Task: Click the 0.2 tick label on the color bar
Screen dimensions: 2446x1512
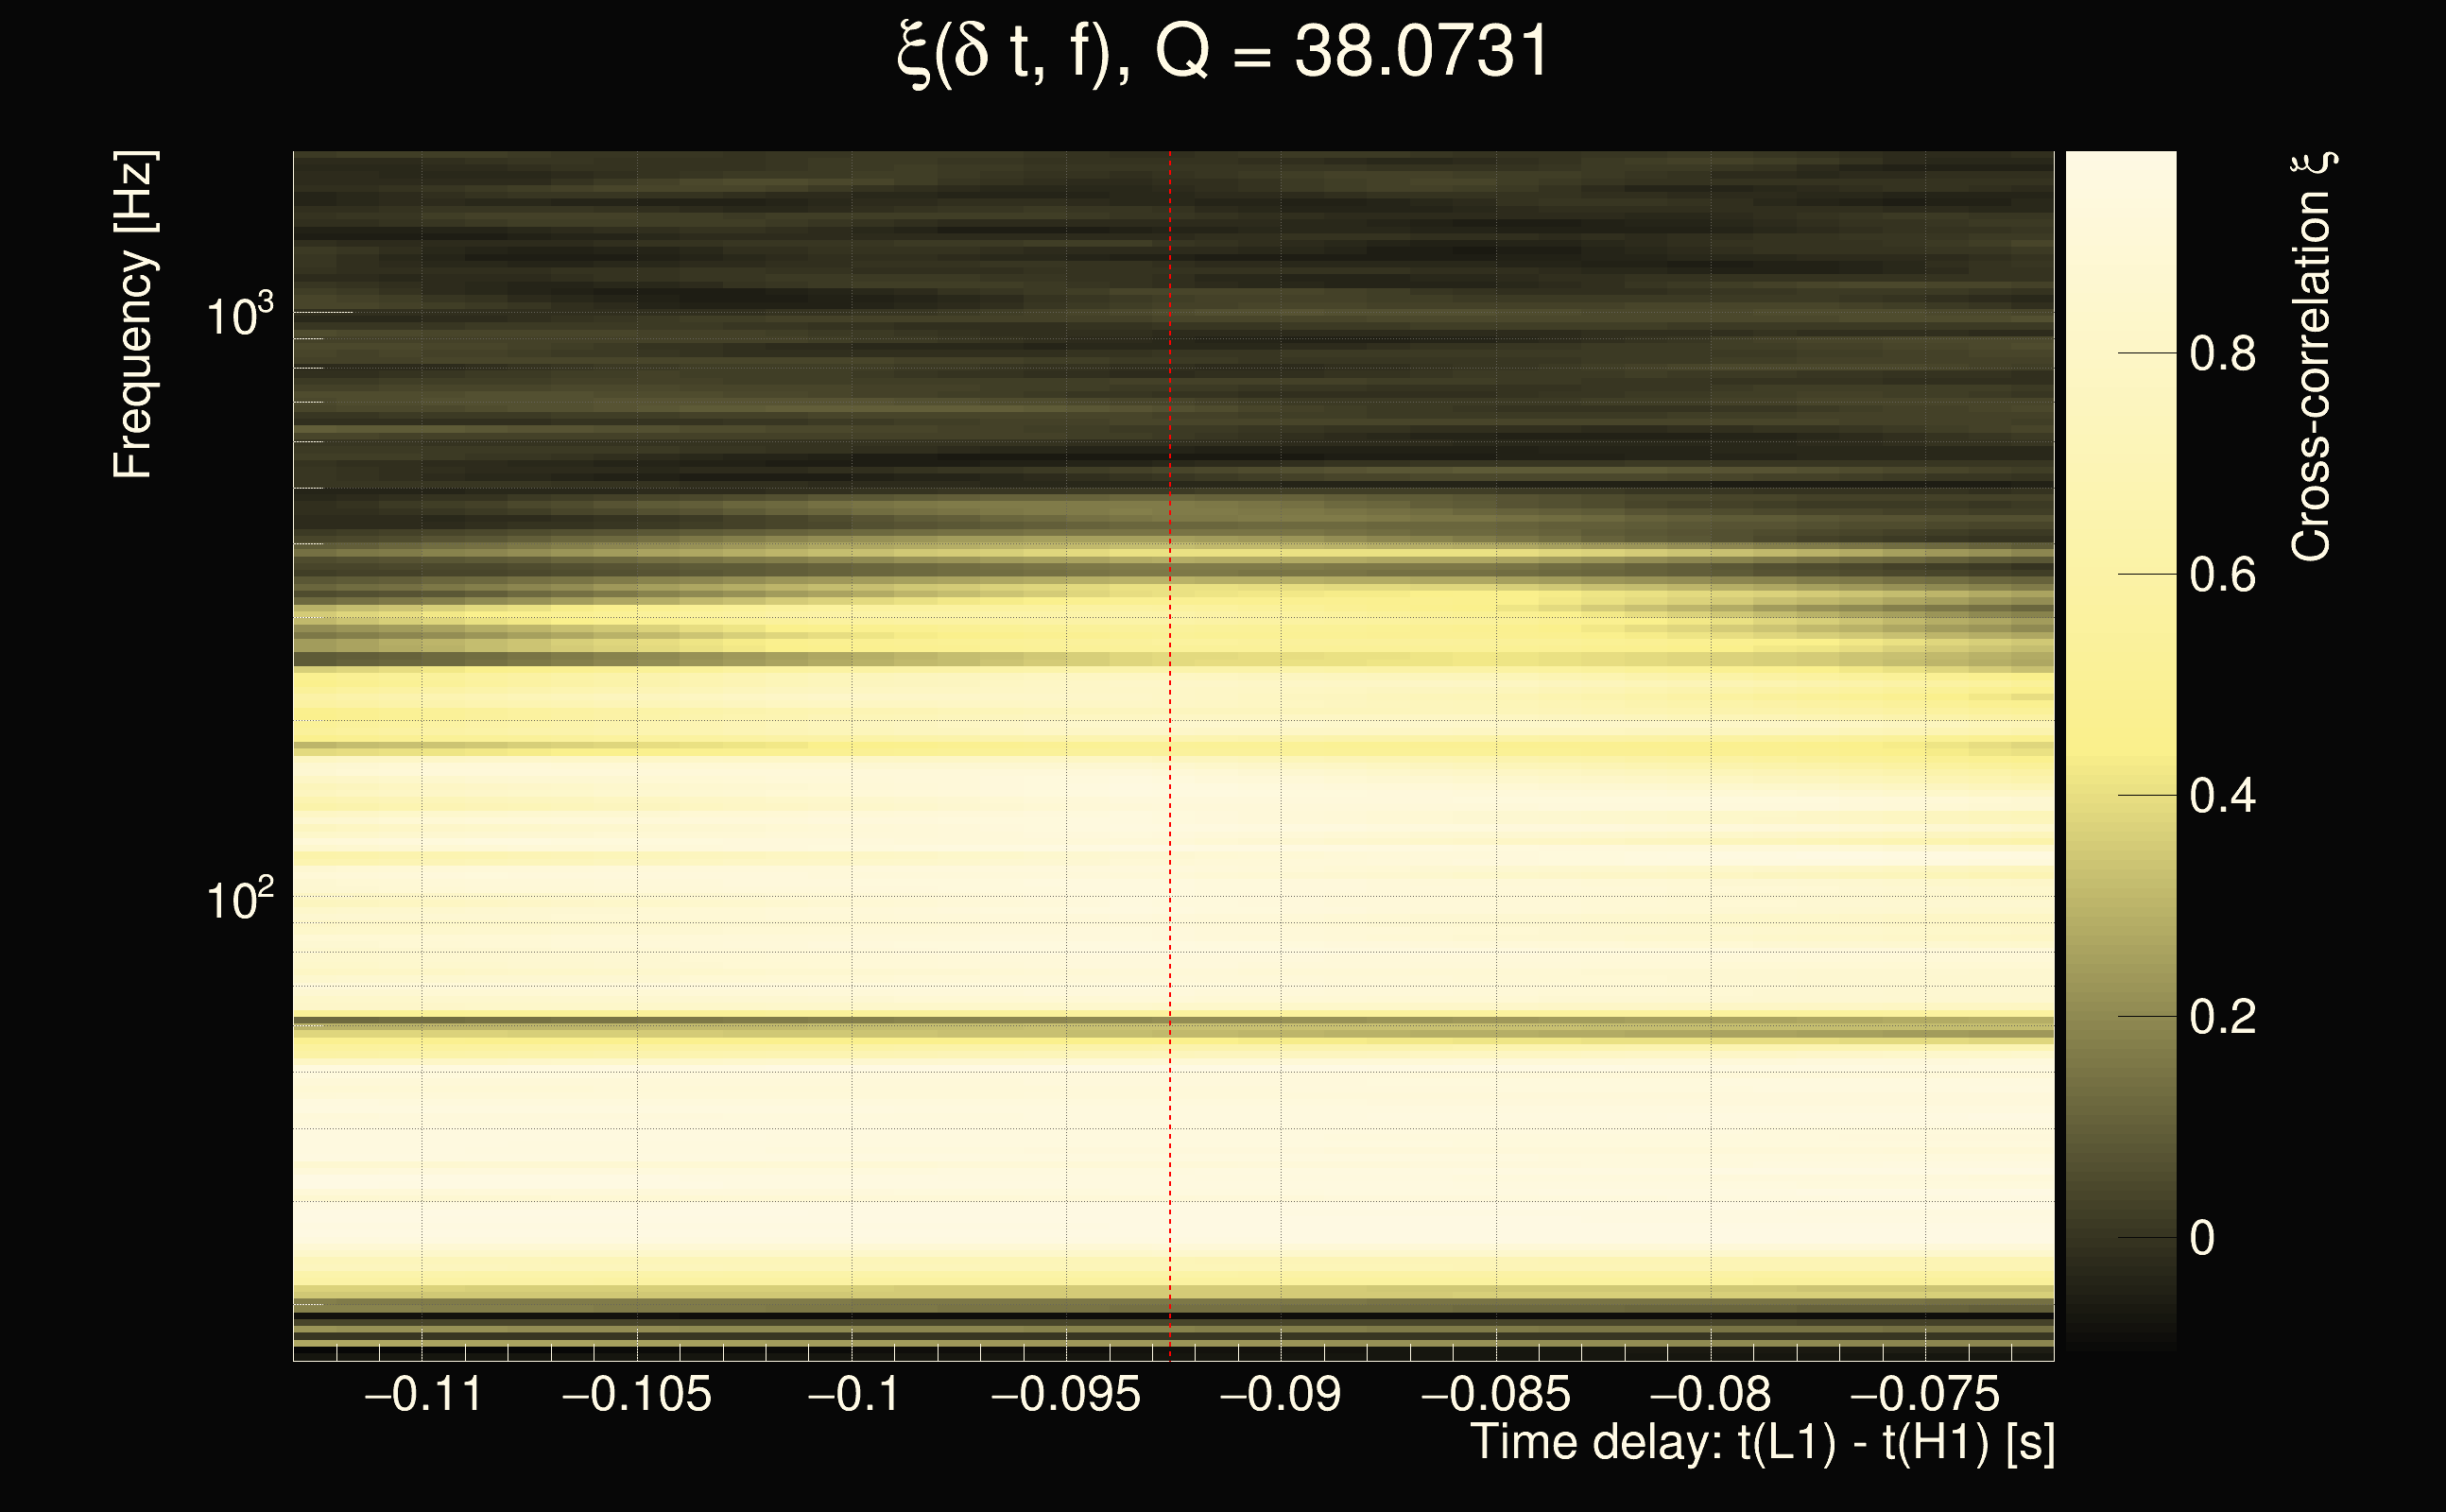Action: click(x=2222, y=1018)
